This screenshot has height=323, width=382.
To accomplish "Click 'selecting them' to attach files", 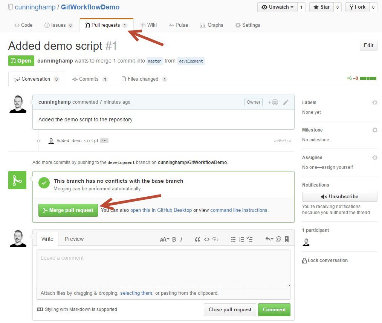I will click(136, 293).
